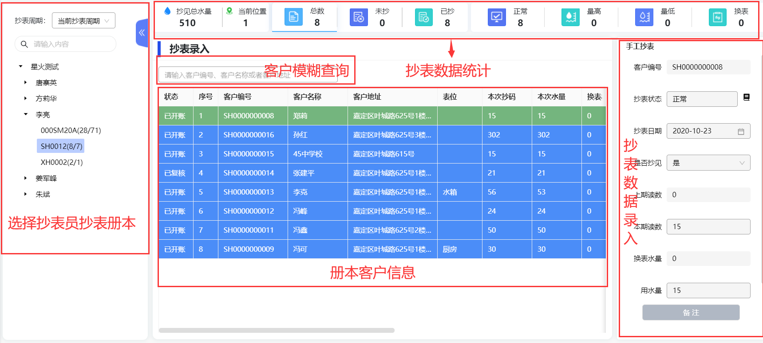Click the 用水量 input field
This screenshot has width=763, height=343.
(708, 290)
